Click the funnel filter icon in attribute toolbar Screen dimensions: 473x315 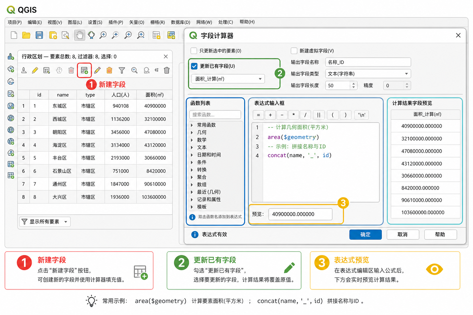pos(122,70)
